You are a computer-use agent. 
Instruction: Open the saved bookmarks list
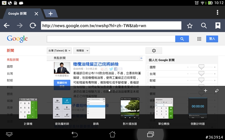(x=218, y=26)
